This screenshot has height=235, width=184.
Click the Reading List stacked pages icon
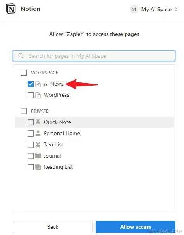pos(38,167)
